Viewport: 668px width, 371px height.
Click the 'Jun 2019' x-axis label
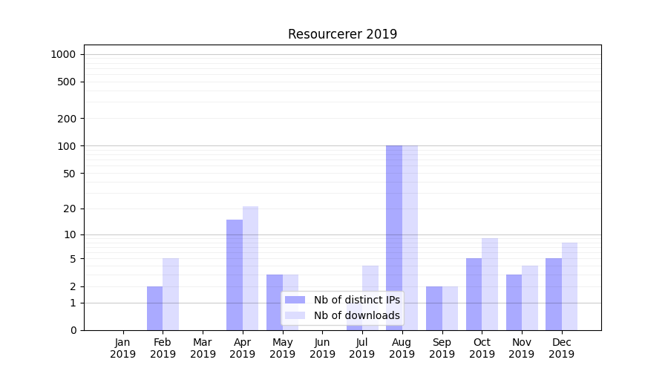tap(322, 348)
